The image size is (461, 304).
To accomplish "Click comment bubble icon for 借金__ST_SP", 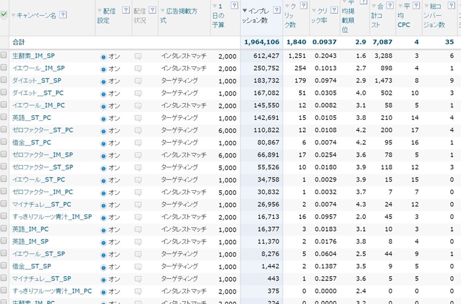I will [x=138, y=266].
